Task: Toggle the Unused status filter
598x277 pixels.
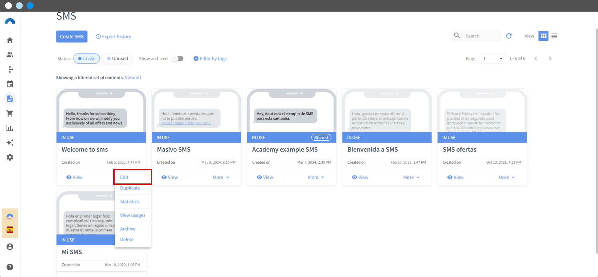Action: 118,59
